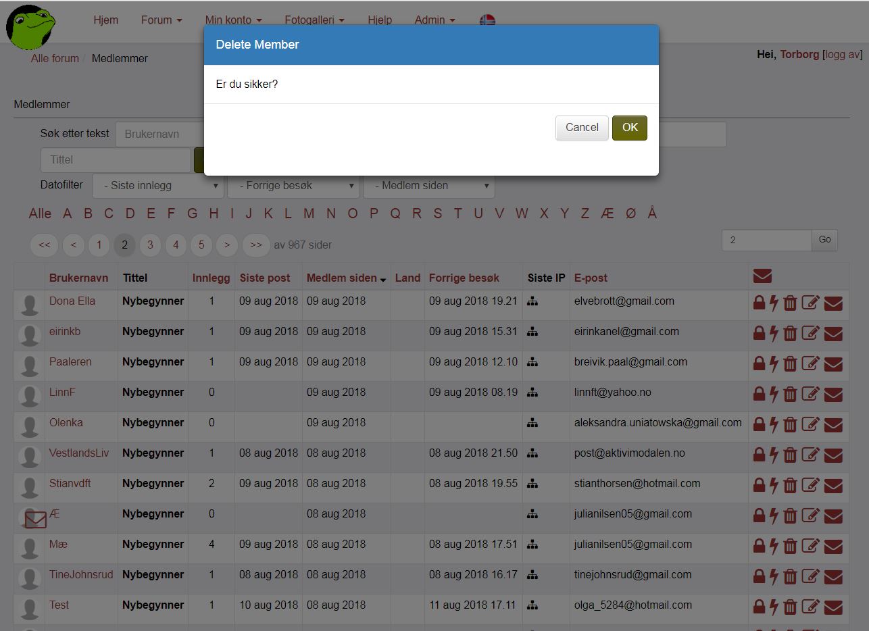This screenshot has width=869, height=631.
Task: Open the Fotogalleri menu
Action: pyautogui.click(x=314, y=20)
